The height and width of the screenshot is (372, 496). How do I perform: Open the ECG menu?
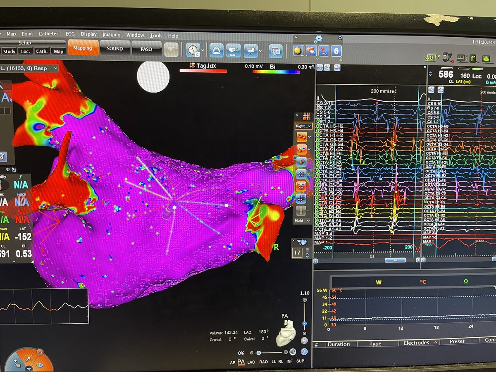70,34
